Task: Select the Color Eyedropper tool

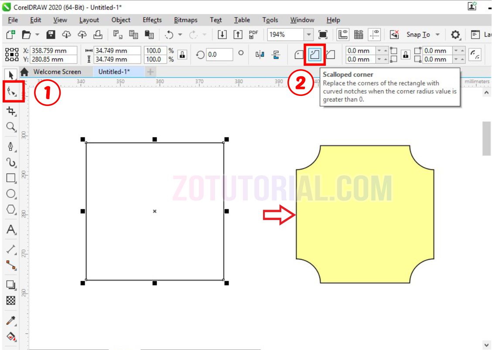Action: pos(10,319)
